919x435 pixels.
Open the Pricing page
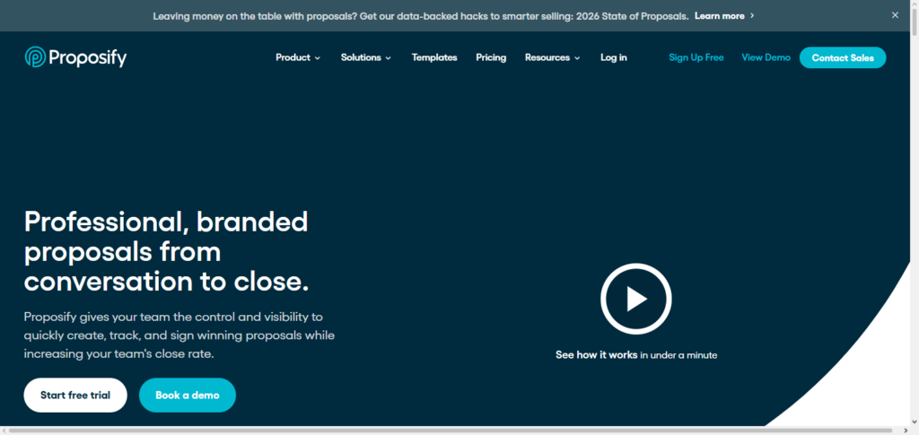click(491, 57)
